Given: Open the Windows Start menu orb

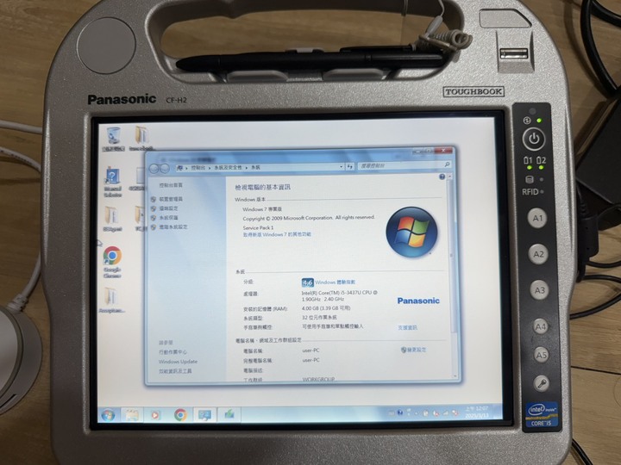Looking at the screenshot, I should coord(108,415).
